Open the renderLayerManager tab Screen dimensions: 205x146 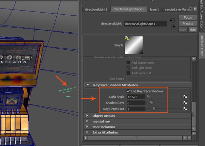(x=176, y=10)
